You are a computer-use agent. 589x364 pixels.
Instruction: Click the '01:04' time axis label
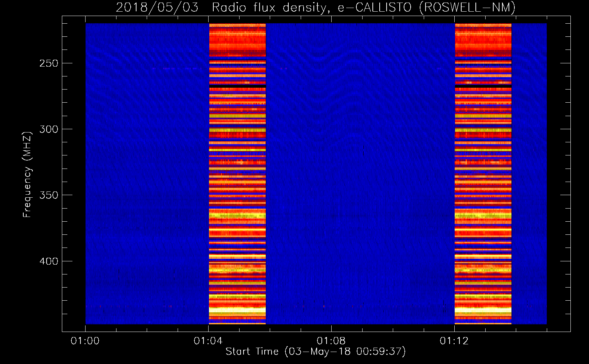coord(208,341)
